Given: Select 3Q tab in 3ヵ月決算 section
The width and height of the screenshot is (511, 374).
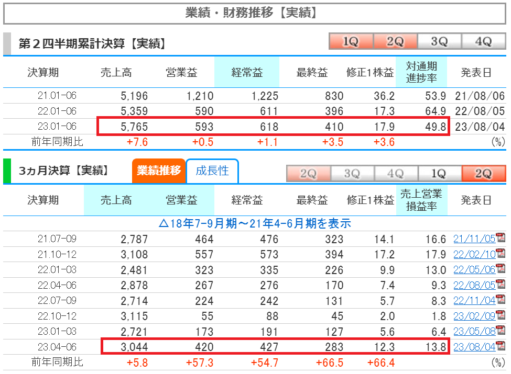Looking at the screenshot, I should pyautogui.click(x=352, y=173).
